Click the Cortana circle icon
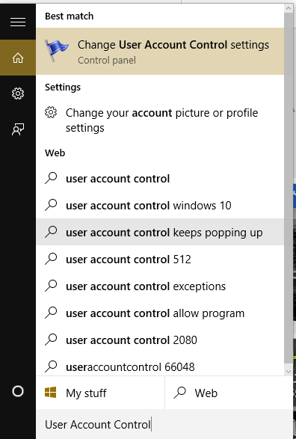This screenshot has width=296, height=439. pyautogui.click(x=18, y=391)
